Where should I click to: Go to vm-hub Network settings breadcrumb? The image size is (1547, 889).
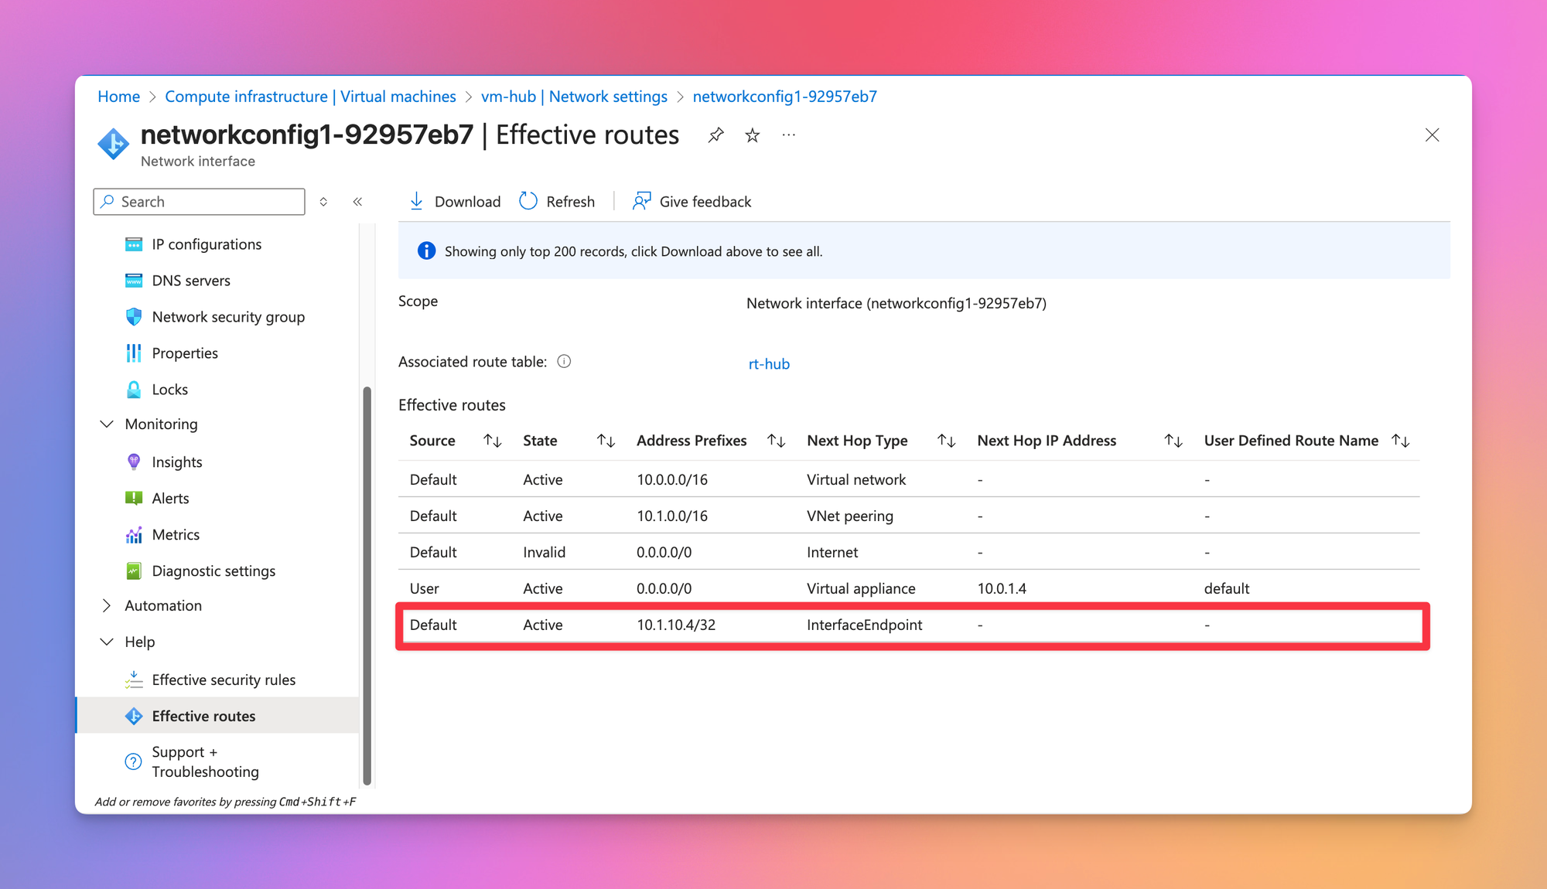(x=574, y=97)
